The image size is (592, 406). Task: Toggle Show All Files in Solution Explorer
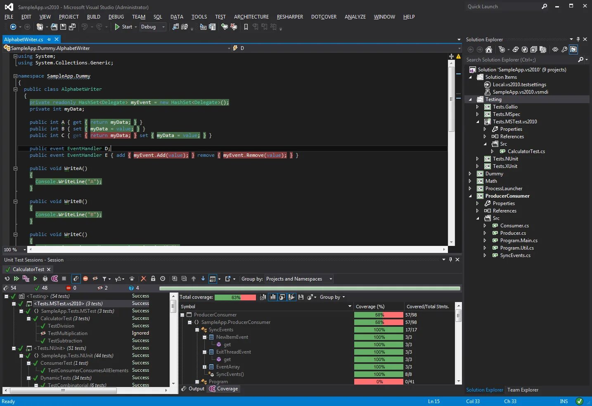[x=543, y=50]
